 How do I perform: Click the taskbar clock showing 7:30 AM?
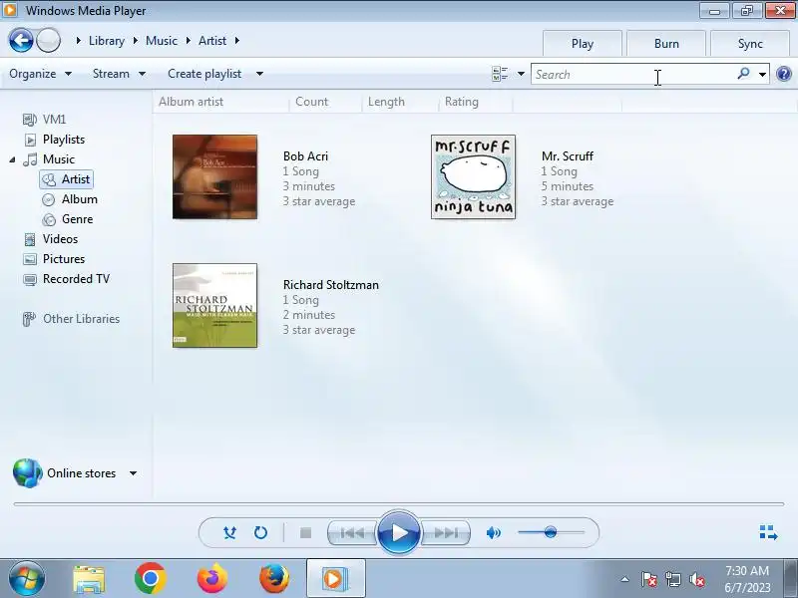click(747, 579)
